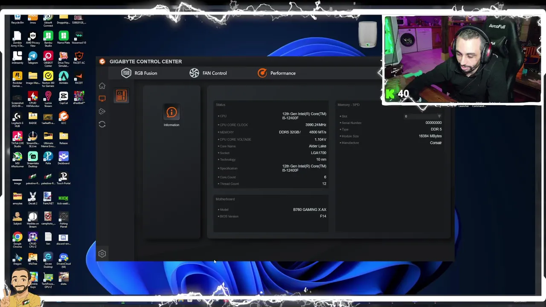Screen dimensions: 546x307
Task: Switch to the Performance tab
Action: (276, 73)
